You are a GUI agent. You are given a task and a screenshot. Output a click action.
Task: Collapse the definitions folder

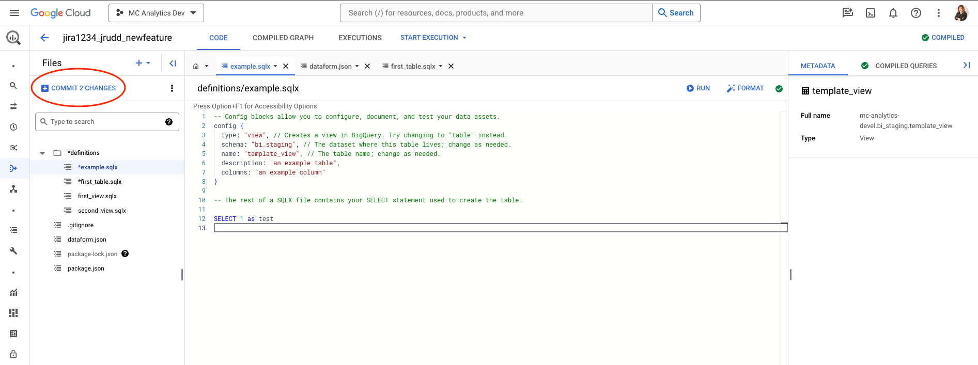click(42, 153)
